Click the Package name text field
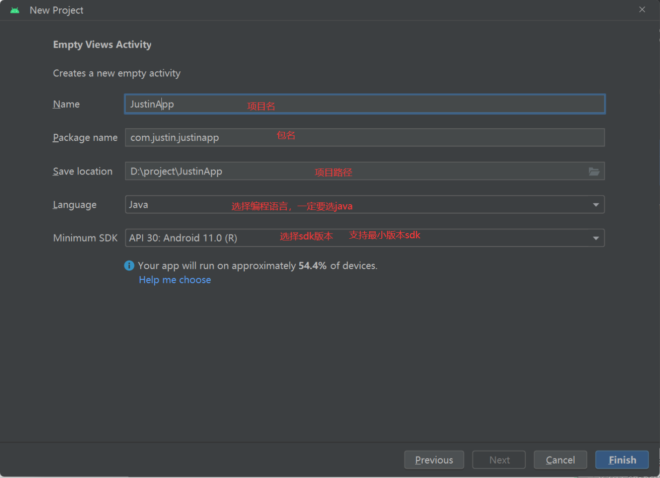Viewport: 660px width, 478px height. pos(364,138)
